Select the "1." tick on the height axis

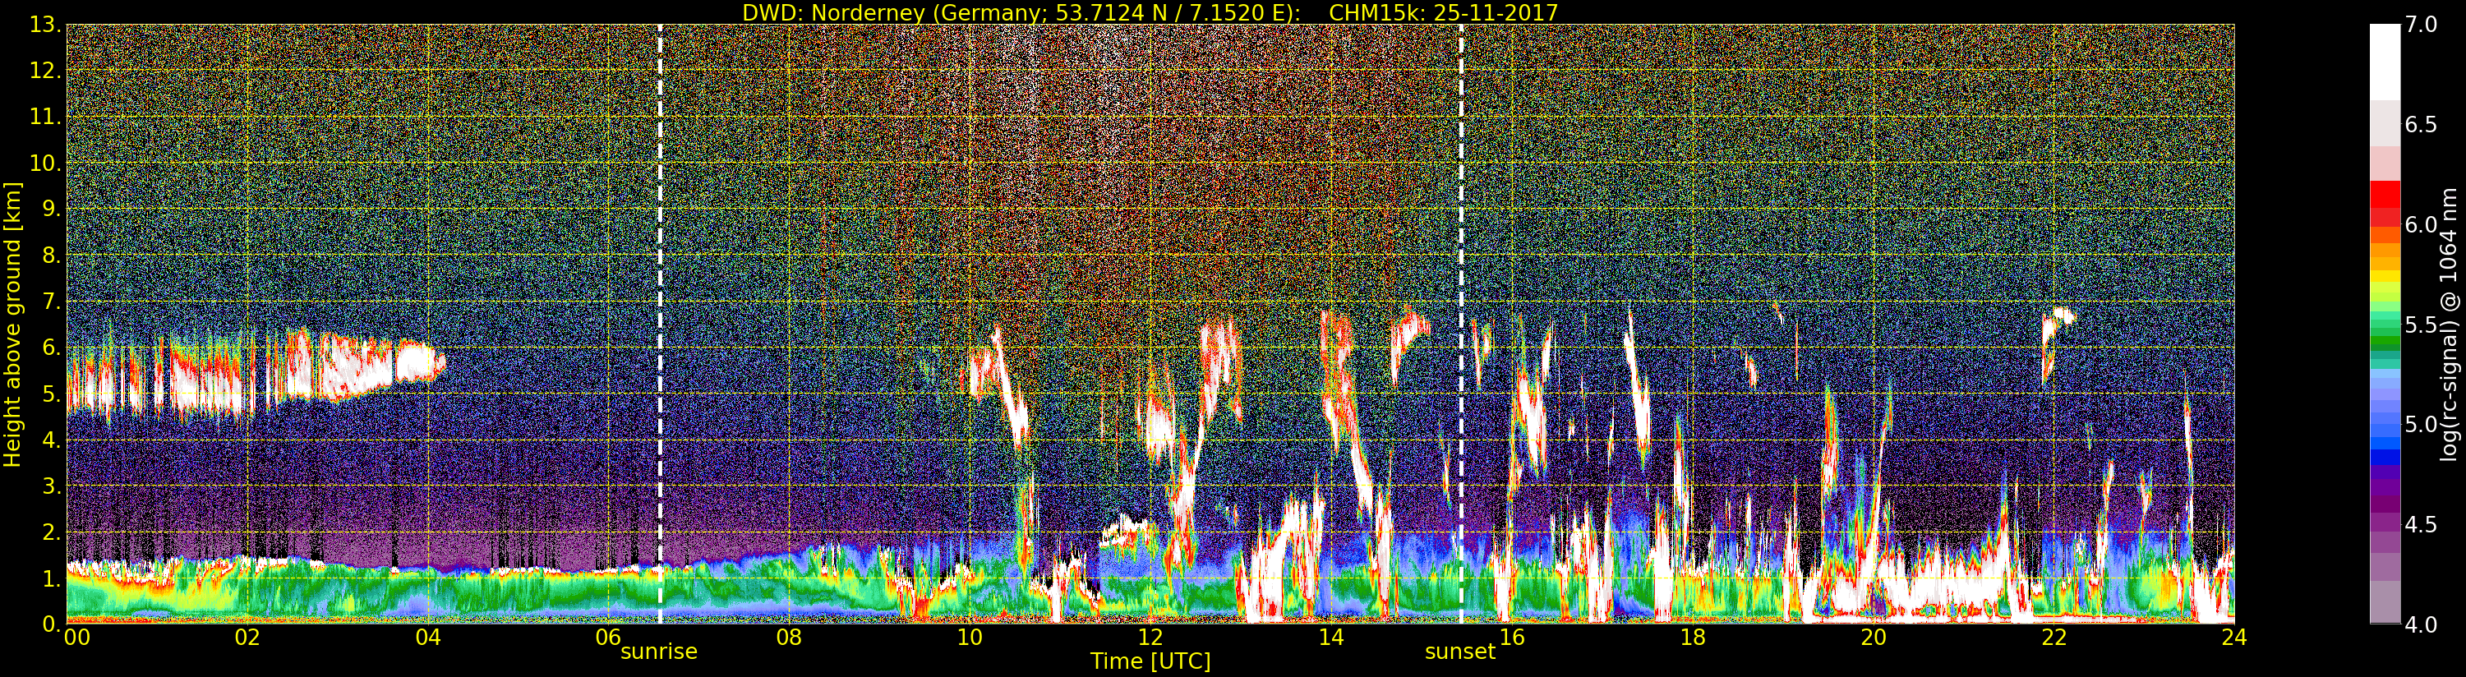[51, 578]
